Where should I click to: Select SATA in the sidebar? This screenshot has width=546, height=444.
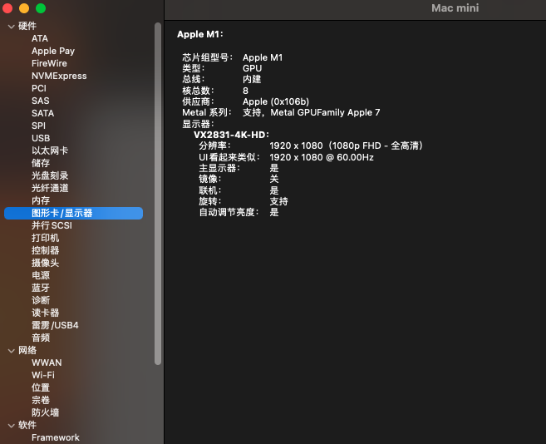tap(42, 113)
